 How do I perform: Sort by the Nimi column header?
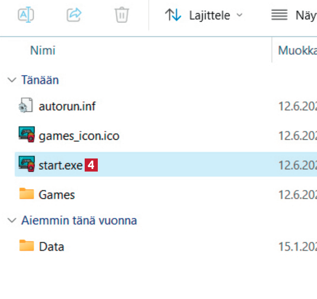(43, 50)
